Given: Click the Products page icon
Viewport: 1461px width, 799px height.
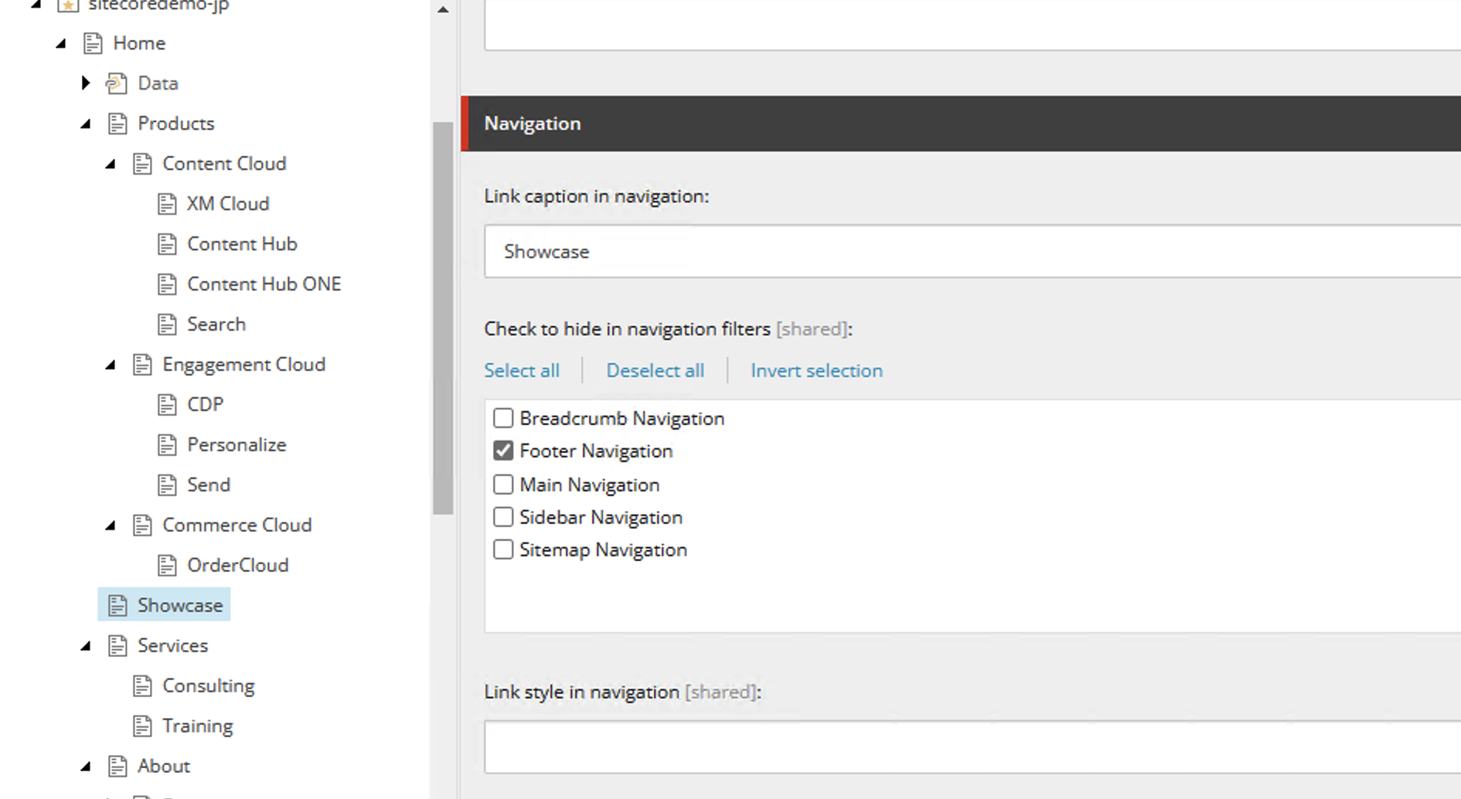Looking at the screenshot, I should [117, 124].
